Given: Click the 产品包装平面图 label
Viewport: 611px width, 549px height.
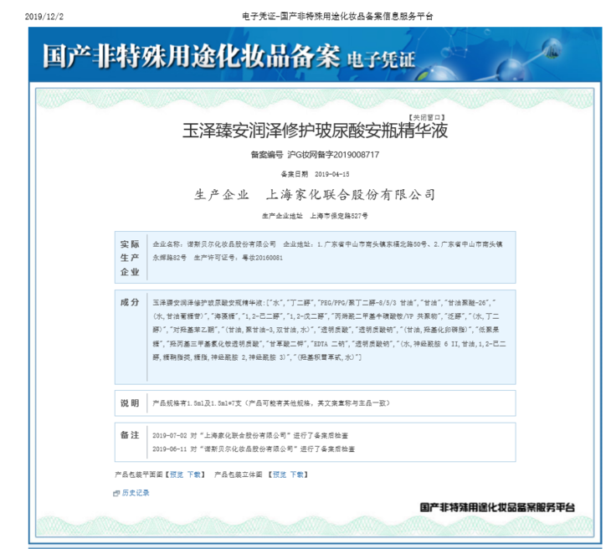Looking at the screenshot, I should point(139,475).
